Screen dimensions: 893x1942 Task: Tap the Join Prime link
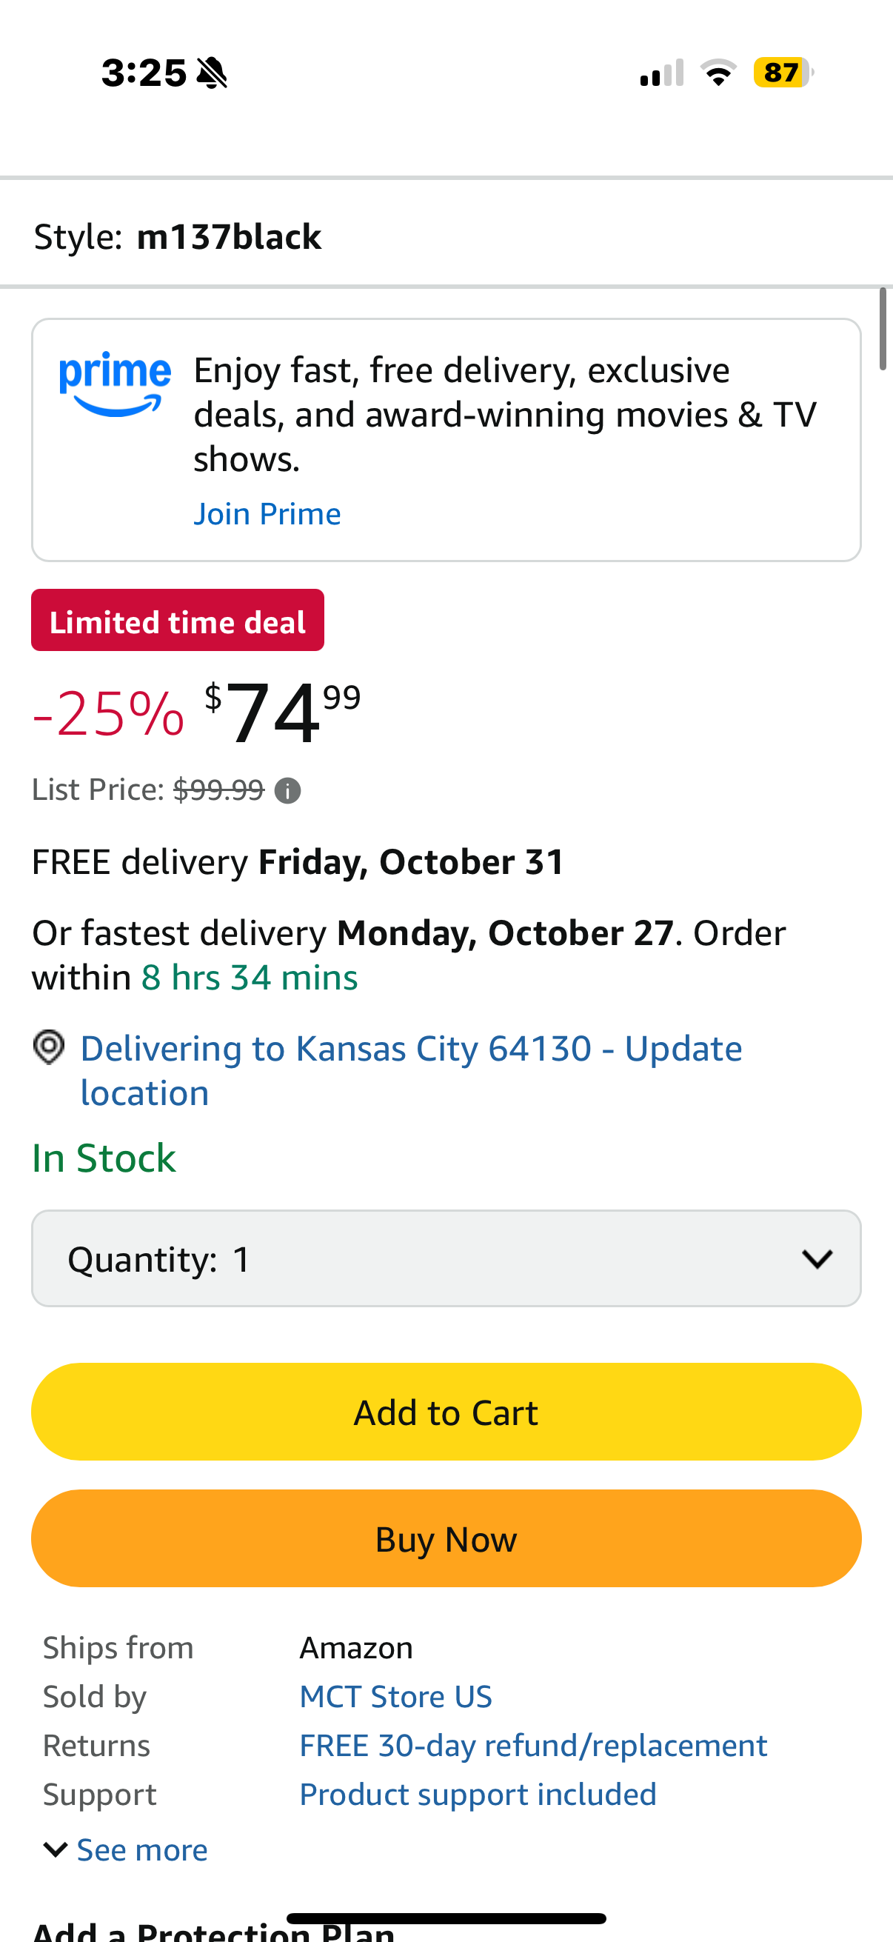tap(267, 514)
